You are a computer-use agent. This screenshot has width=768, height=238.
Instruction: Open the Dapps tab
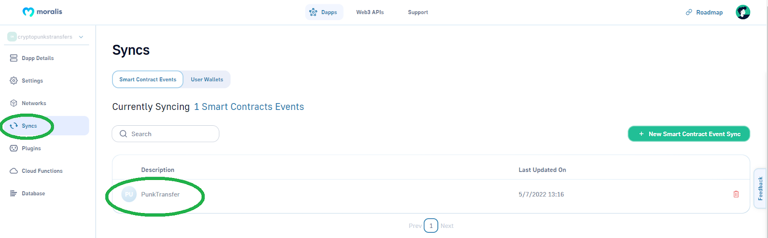[x=324, y=12]
